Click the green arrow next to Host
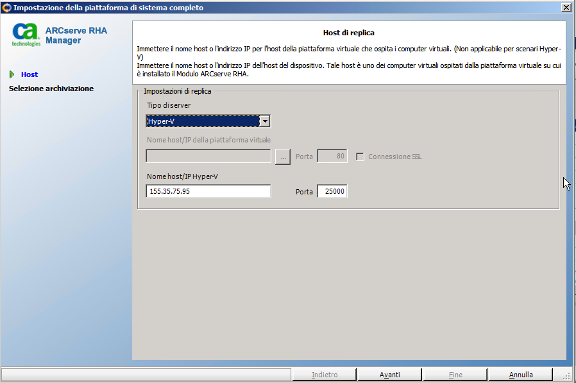Screen dimensions: 576x383 [x=12, y=74]
